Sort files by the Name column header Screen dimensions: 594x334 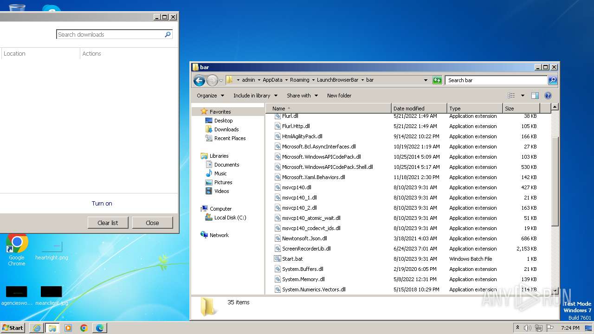[x=329, y=109]
